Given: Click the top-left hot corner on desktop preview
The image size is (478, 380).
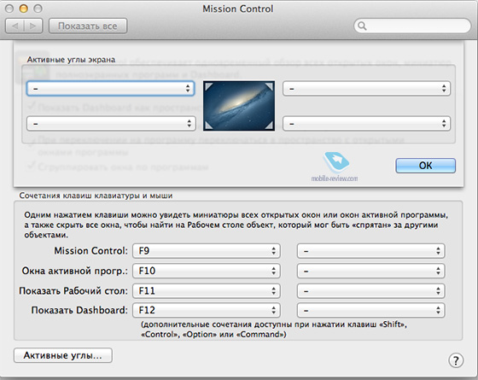Looking at the screenshot, I should click(x=208, y=86).
